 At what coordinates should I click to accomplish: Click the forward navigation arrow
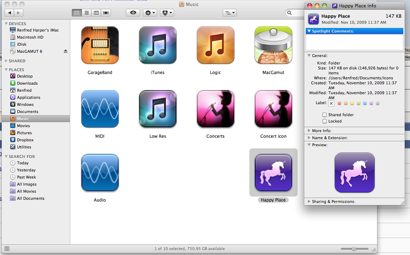coord(18,12)
